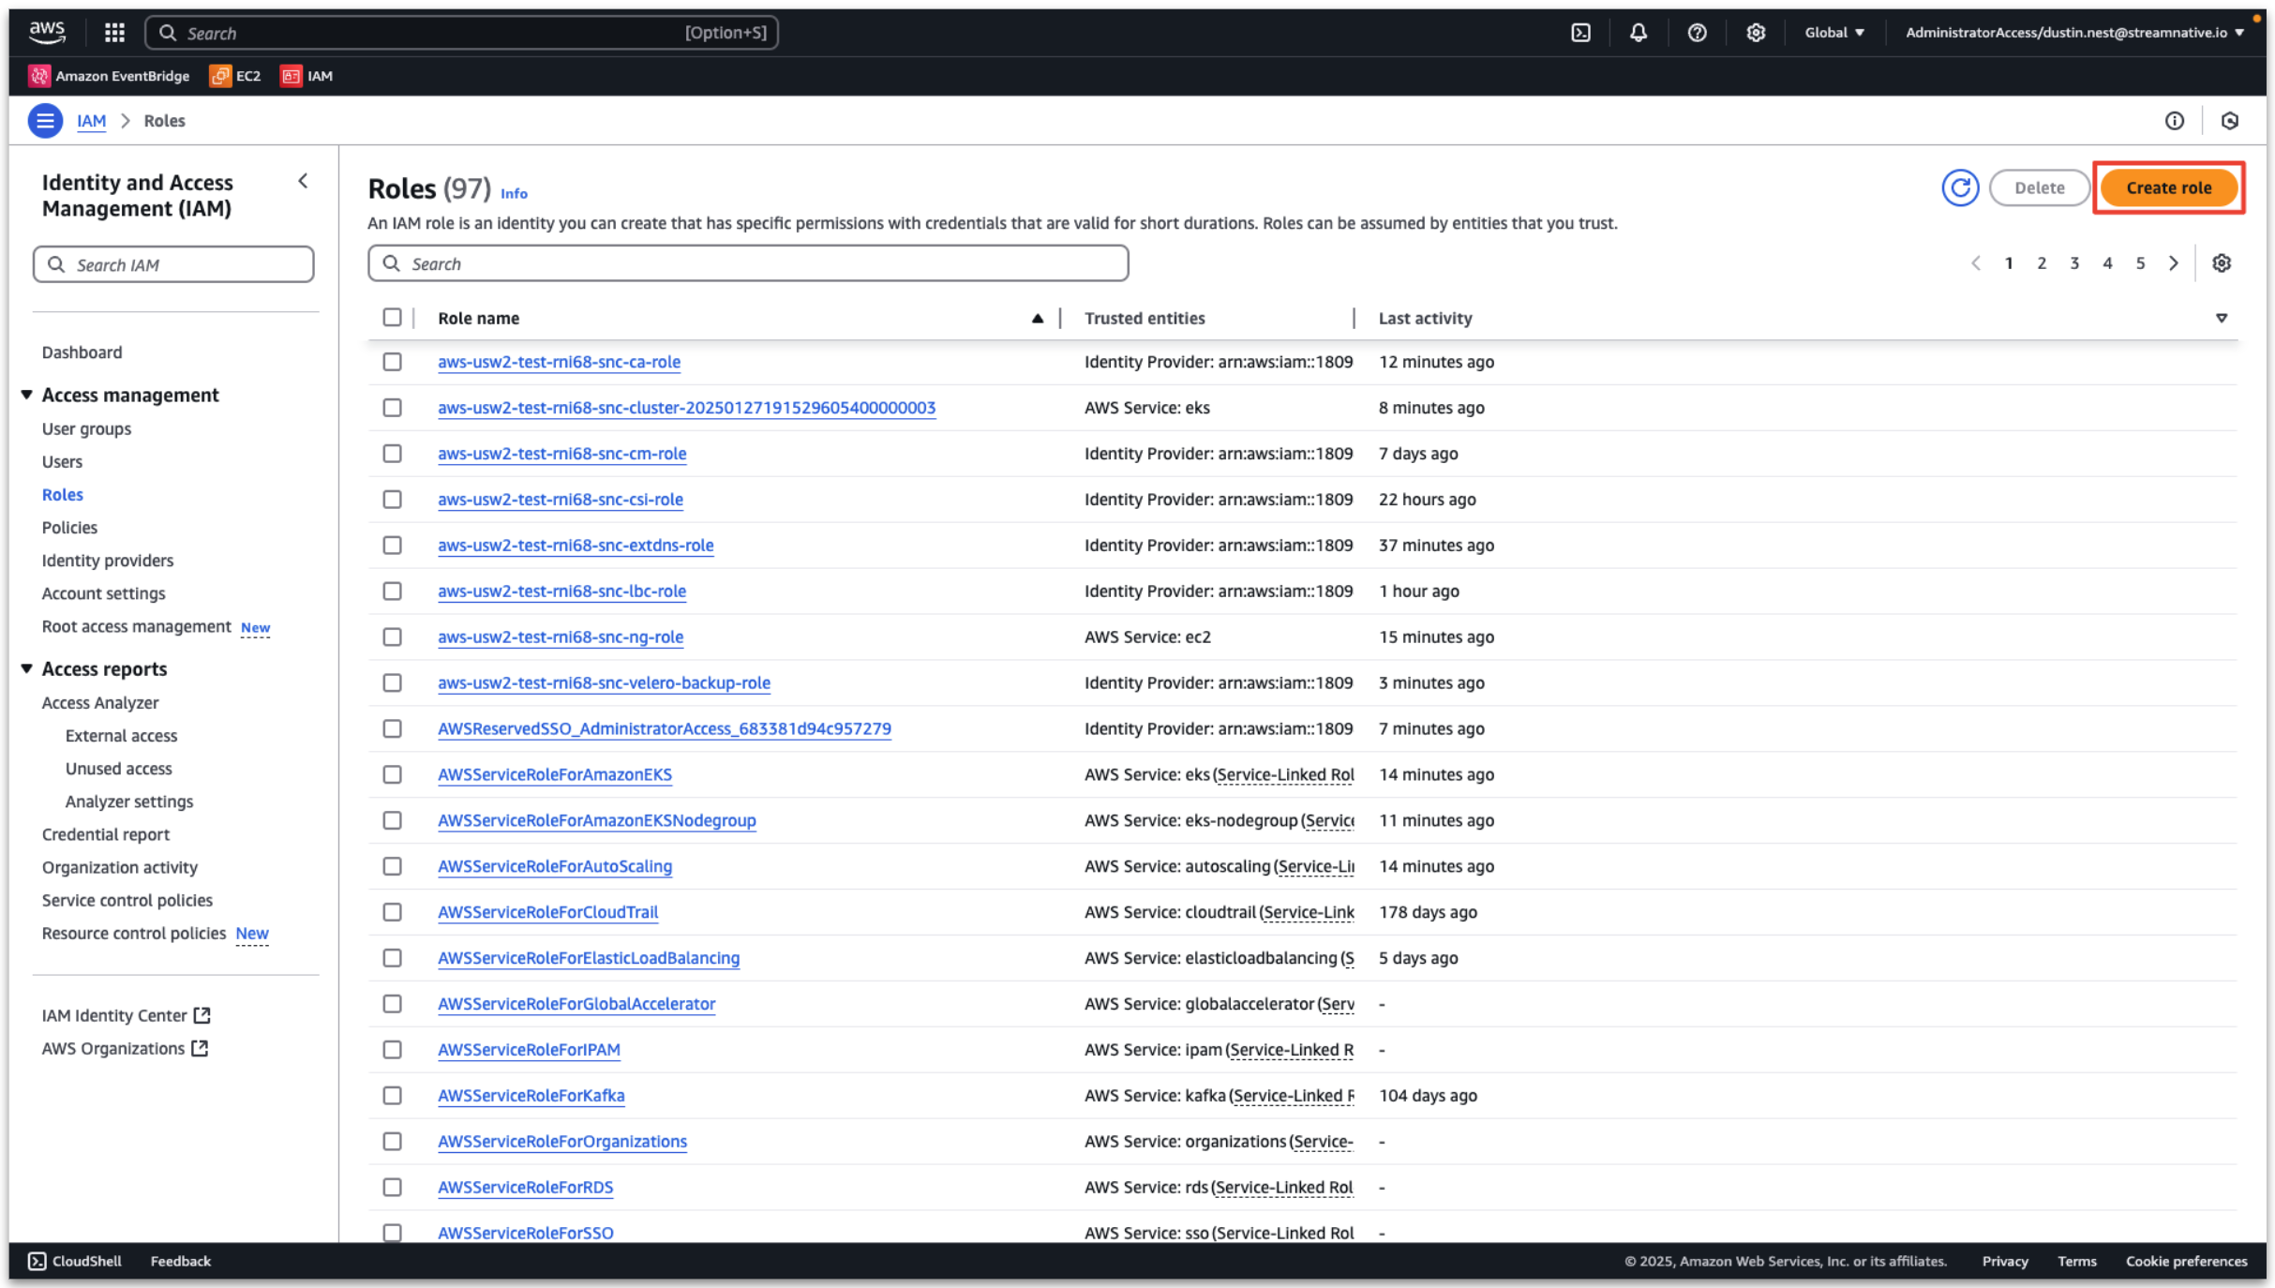Refresh the roles list with the refresh icon

coord(1960,187)
